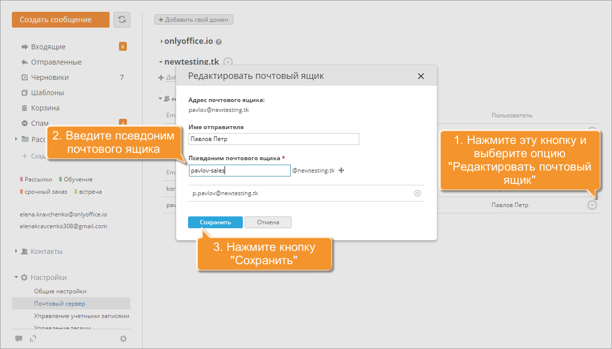This screenshot has width=612, height=349.
Task: Select account elenakravcenko308@gmail.com
Action: click(63, 226)
